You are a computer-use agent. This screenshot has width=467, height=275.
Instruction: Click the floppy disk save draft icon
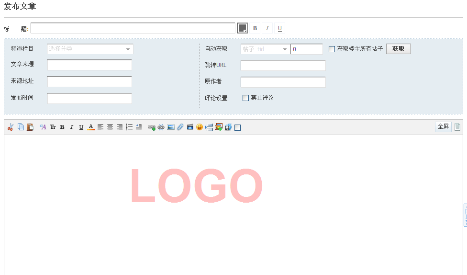coord(228,127)
